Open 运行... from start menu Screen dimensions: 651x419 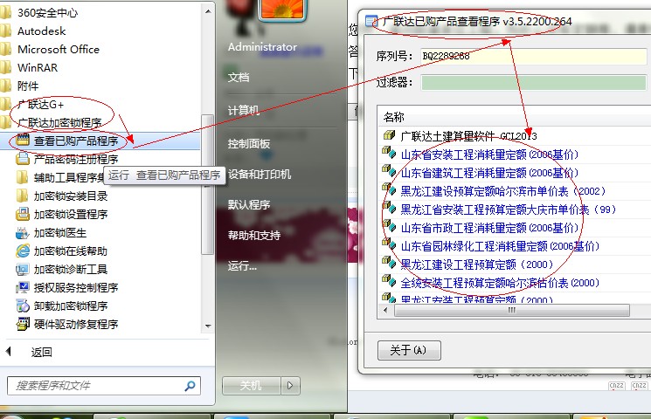242,266
